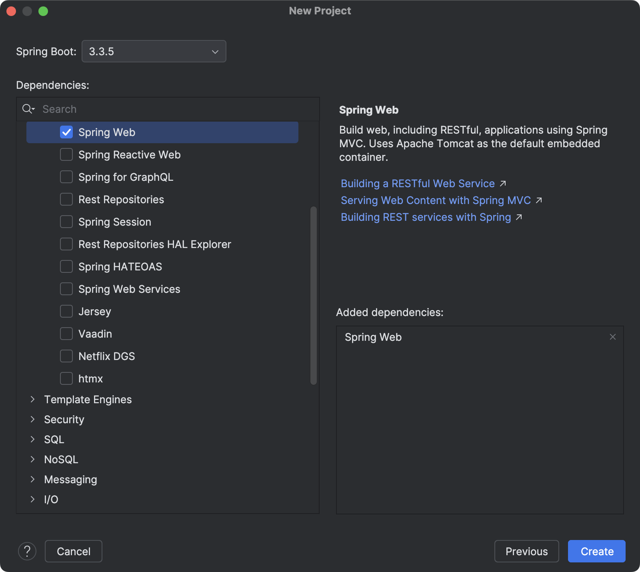Enable Spring Reactive Web

tap(66, 154)
